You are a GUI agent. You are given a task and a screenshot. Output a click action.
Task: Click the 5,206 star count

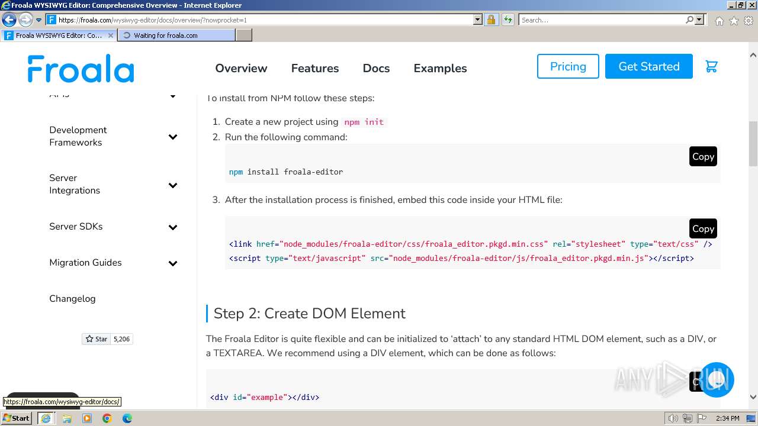click(121, 339)
